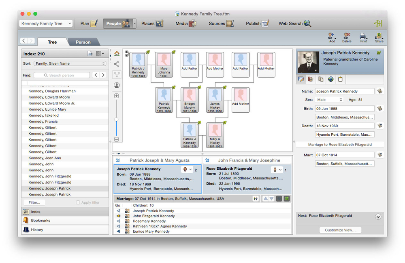Open the Plan workspace
This screenshot has height=263, width=405.
(89, 23)
